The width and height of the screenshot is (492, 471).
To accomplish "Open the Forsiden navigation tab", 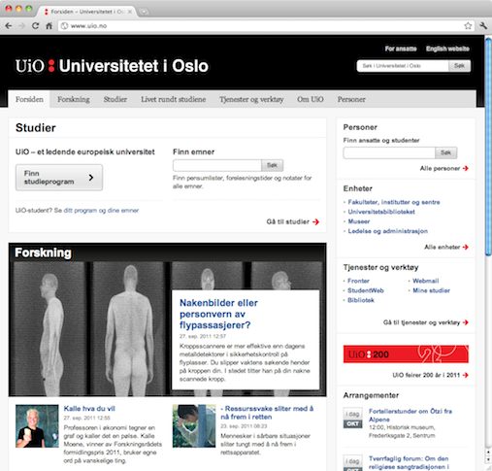I will [x=29, y=99].
